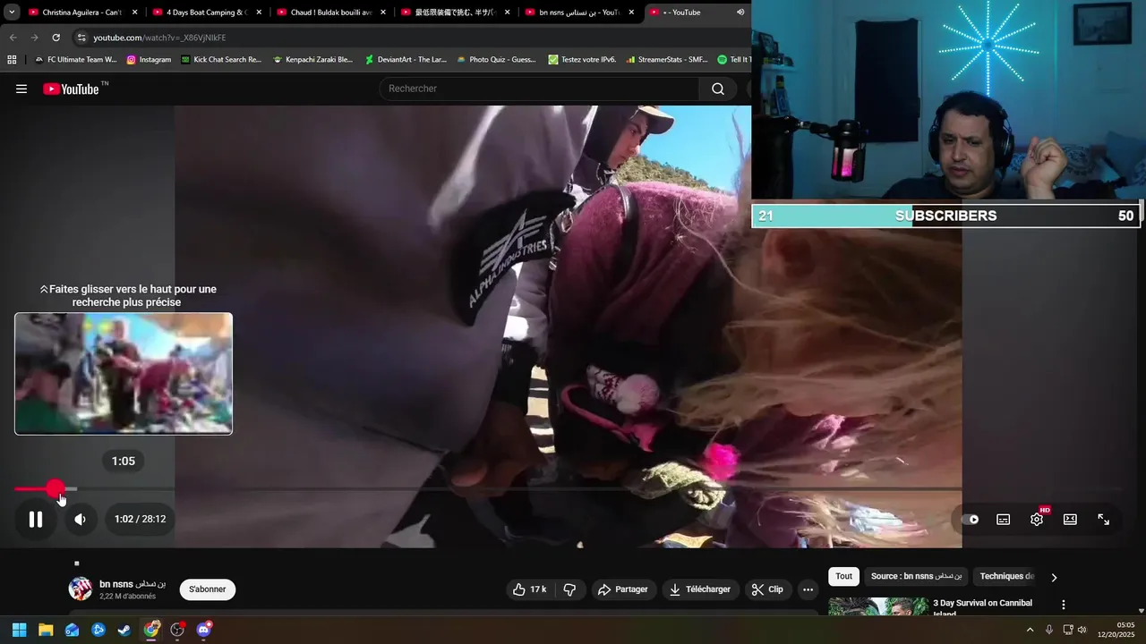
Task: Open the Instagram bookmark
Action: coord(148,60)
